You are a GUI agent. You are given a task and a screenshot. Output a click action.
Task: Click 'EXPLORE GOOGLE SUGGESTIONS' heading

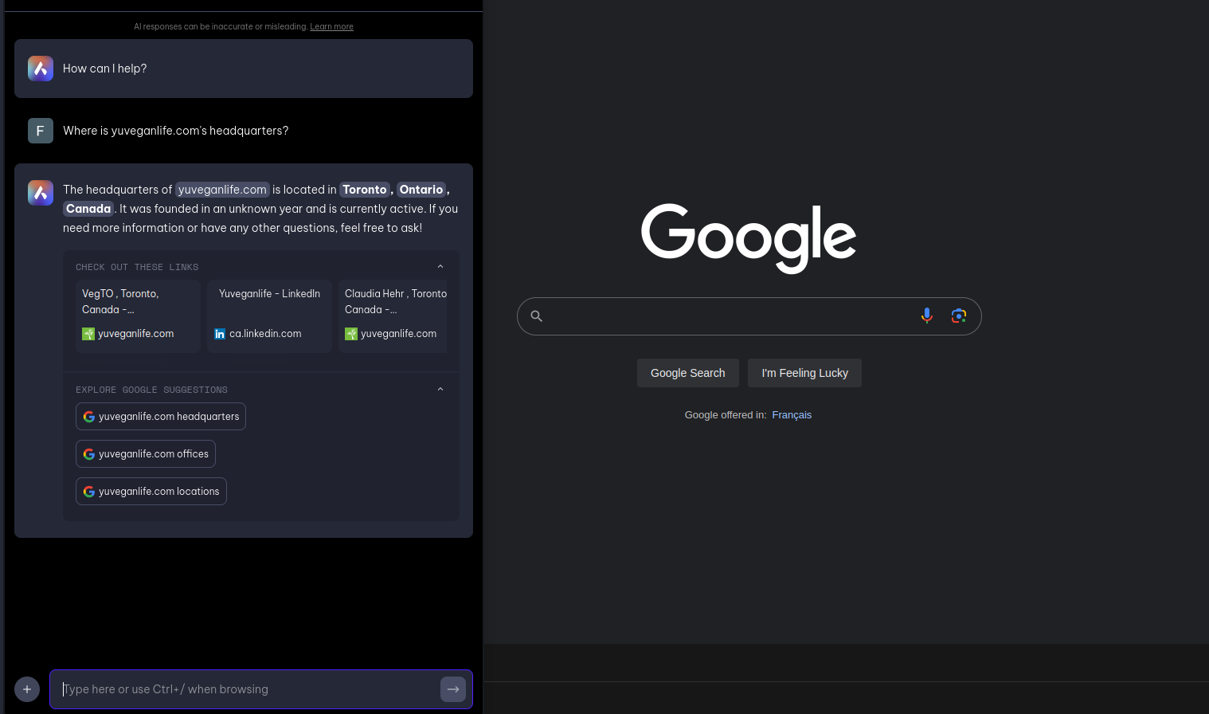151,390
